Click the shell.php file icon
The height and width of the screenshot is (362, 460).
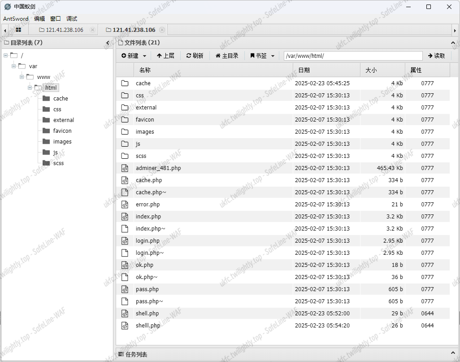point(125,313)
